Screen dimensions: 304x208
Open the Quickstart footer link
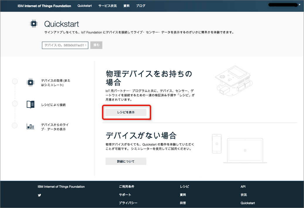pos(248,203)
